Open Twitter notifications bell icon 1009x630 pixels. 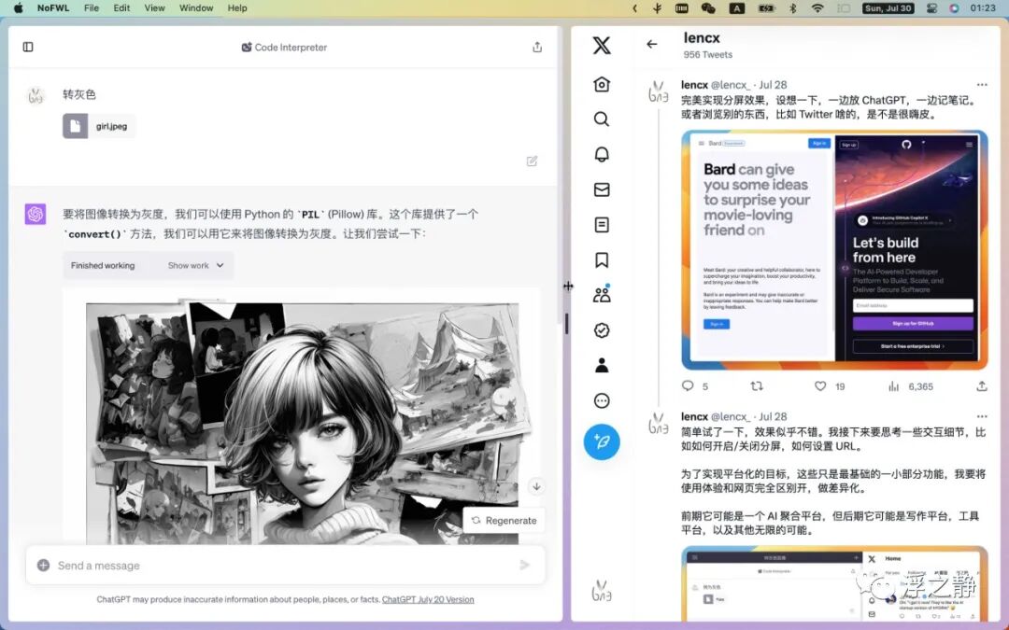coord(602,154)
